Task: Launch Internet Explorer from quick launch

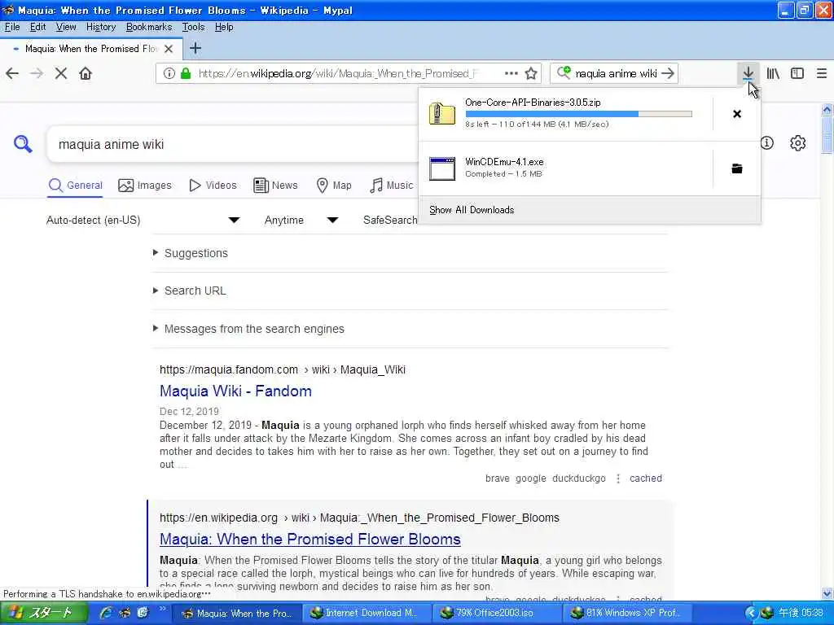Action: (x=106, y=613)
